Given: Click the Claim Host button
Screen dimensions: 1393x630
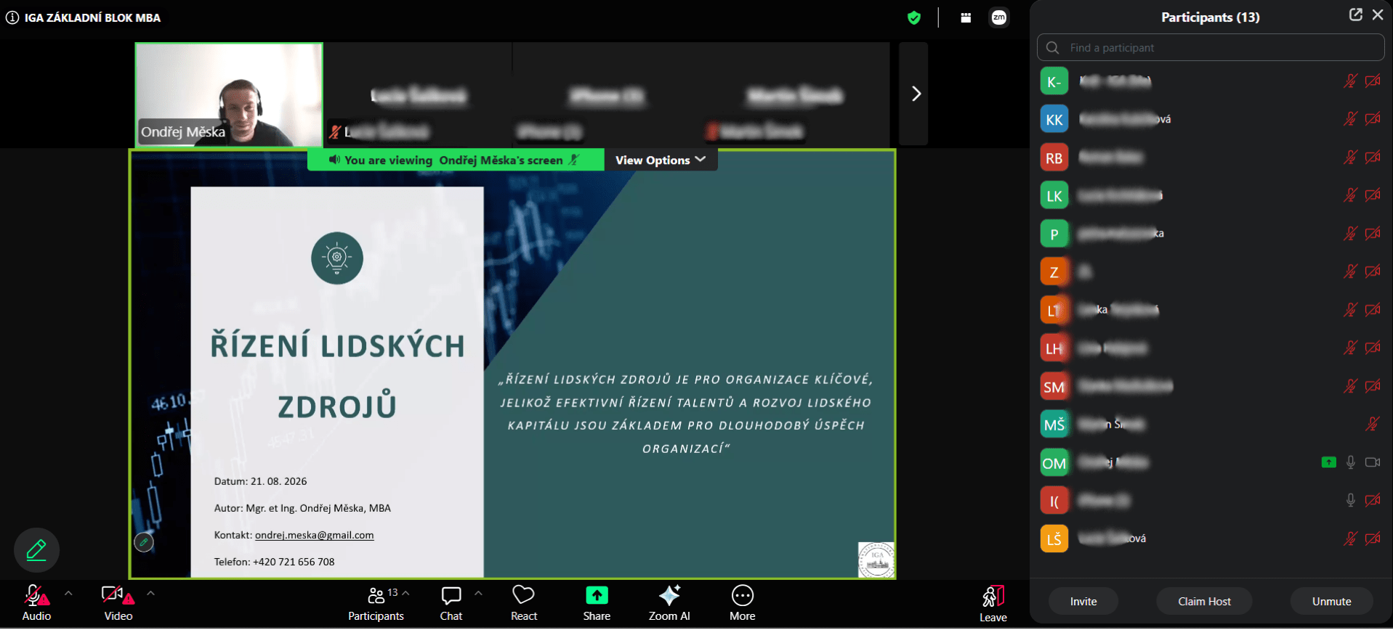Looking at the screenshot, I should [1204, 601].
